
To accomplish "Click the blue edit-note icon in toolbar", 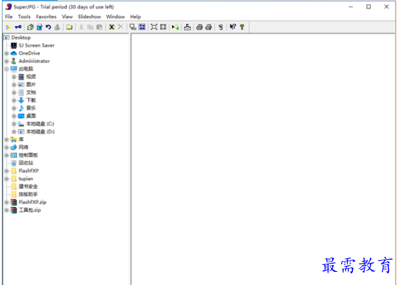I will [x=39, y=27].
